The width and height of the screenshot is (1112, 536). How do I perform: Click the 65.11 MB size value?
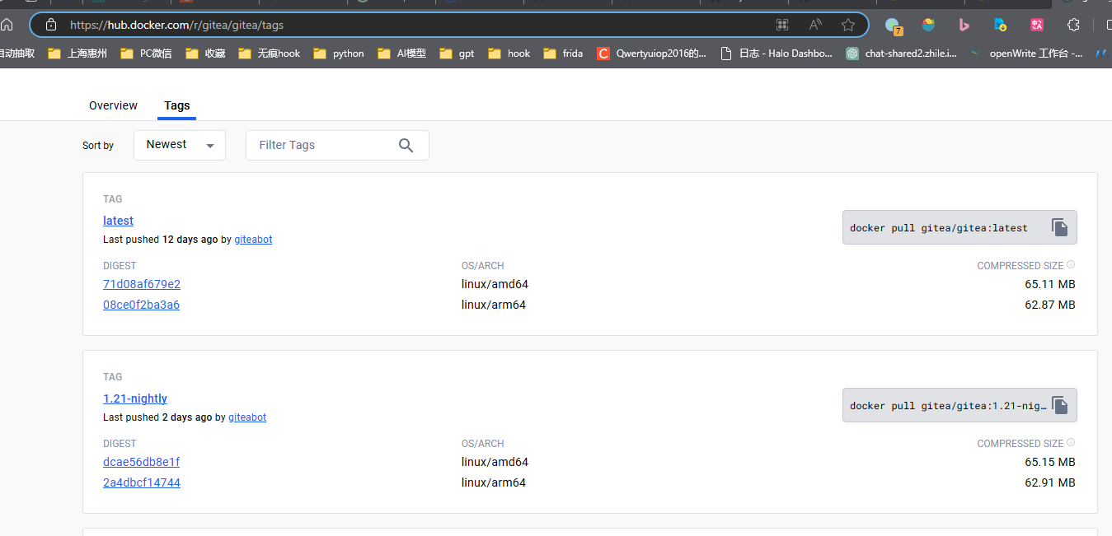[x=1050, y=284]
